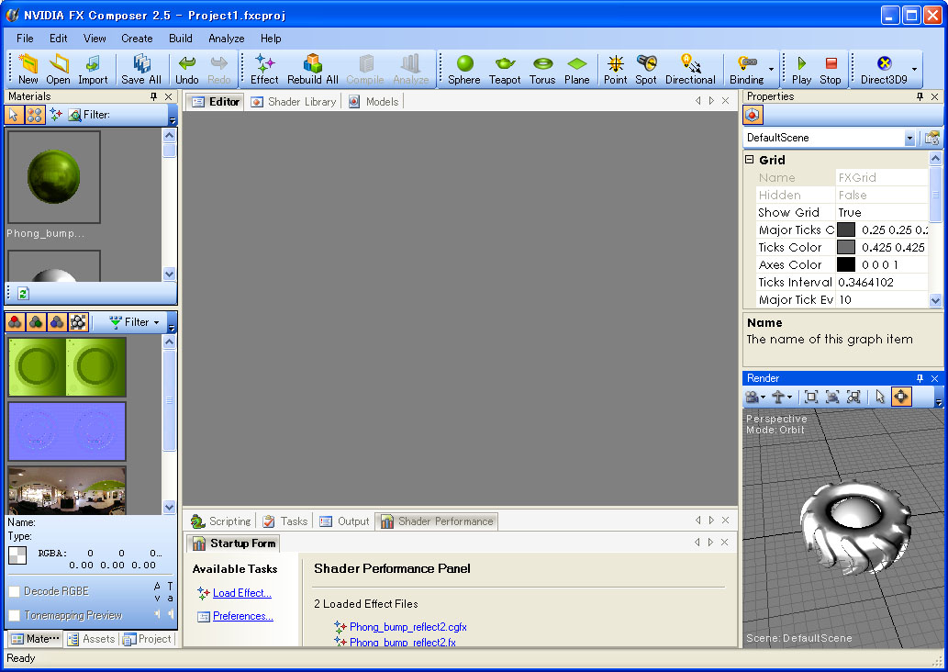The image size is (948, 672).
Task: Toggle the green channel in texture viewer
Action: [37, 322]
